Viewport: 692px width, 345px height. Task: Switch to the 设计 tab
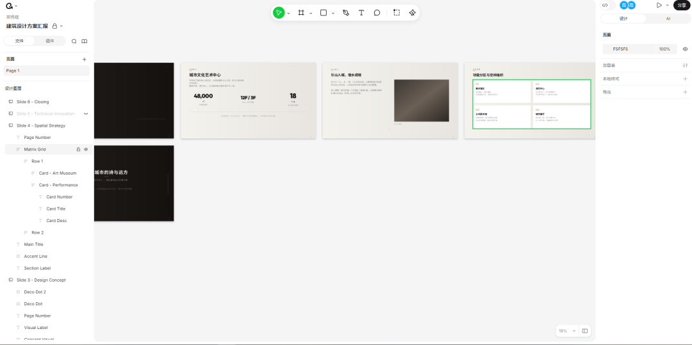[623, 19]
